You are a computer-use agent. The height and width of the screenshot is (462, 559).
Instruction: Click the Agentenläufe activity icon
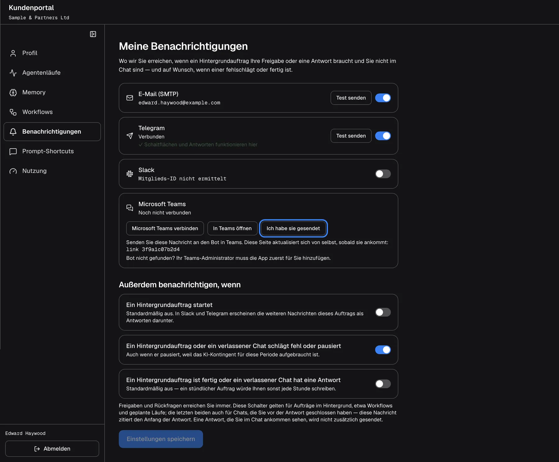point(13,73)
